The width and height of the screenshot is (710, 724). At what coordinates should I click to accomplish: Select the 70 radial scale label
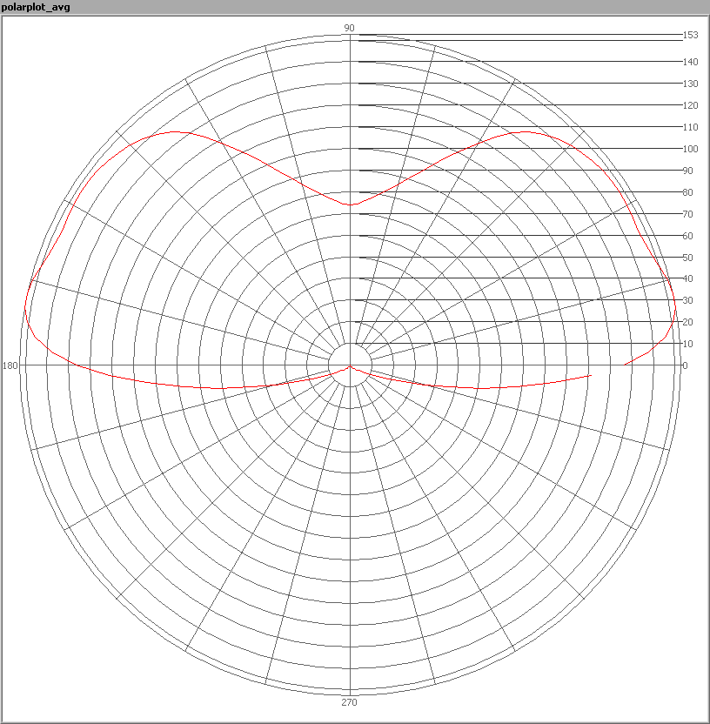687,214
